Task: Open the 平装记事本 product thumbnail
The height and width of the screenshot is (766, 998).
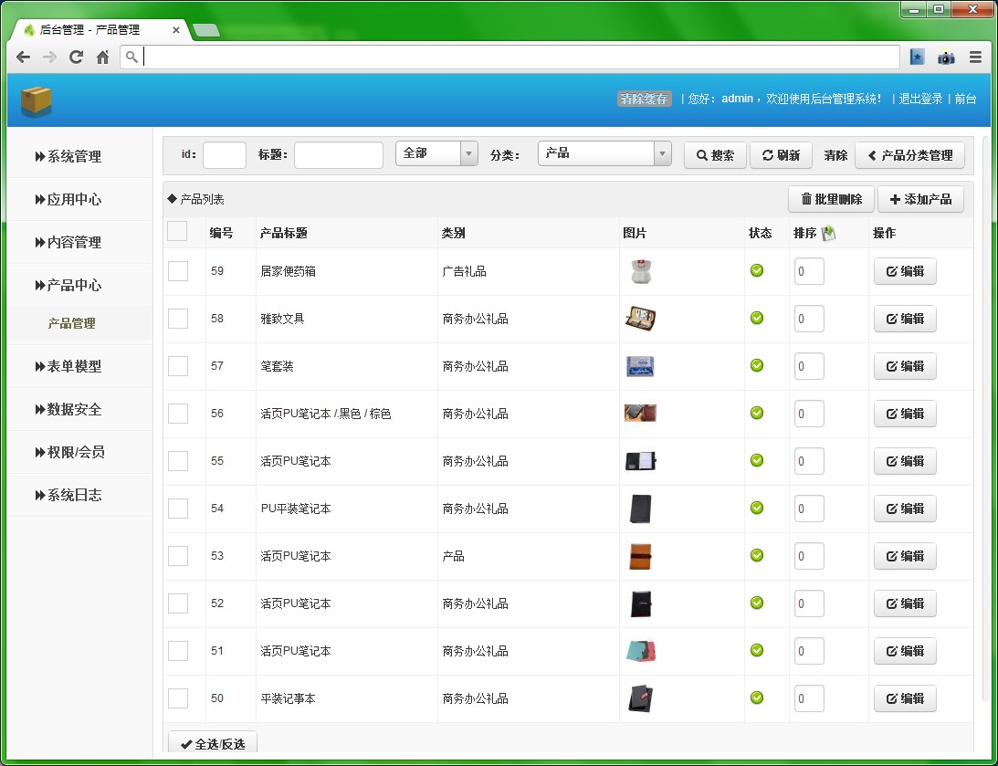Action: click(640, 698)
